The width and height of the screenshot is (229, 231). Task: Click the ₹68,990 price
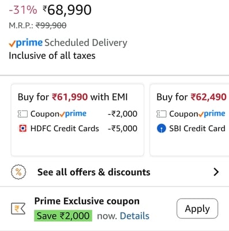tap(67, 10)
